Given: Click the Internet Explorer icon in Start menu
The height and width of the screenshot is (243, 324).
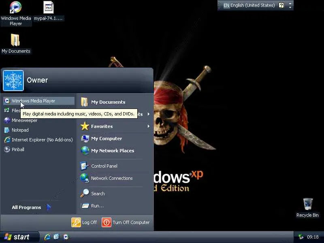Looking at the screenshot, I should (x=7, y=140).
